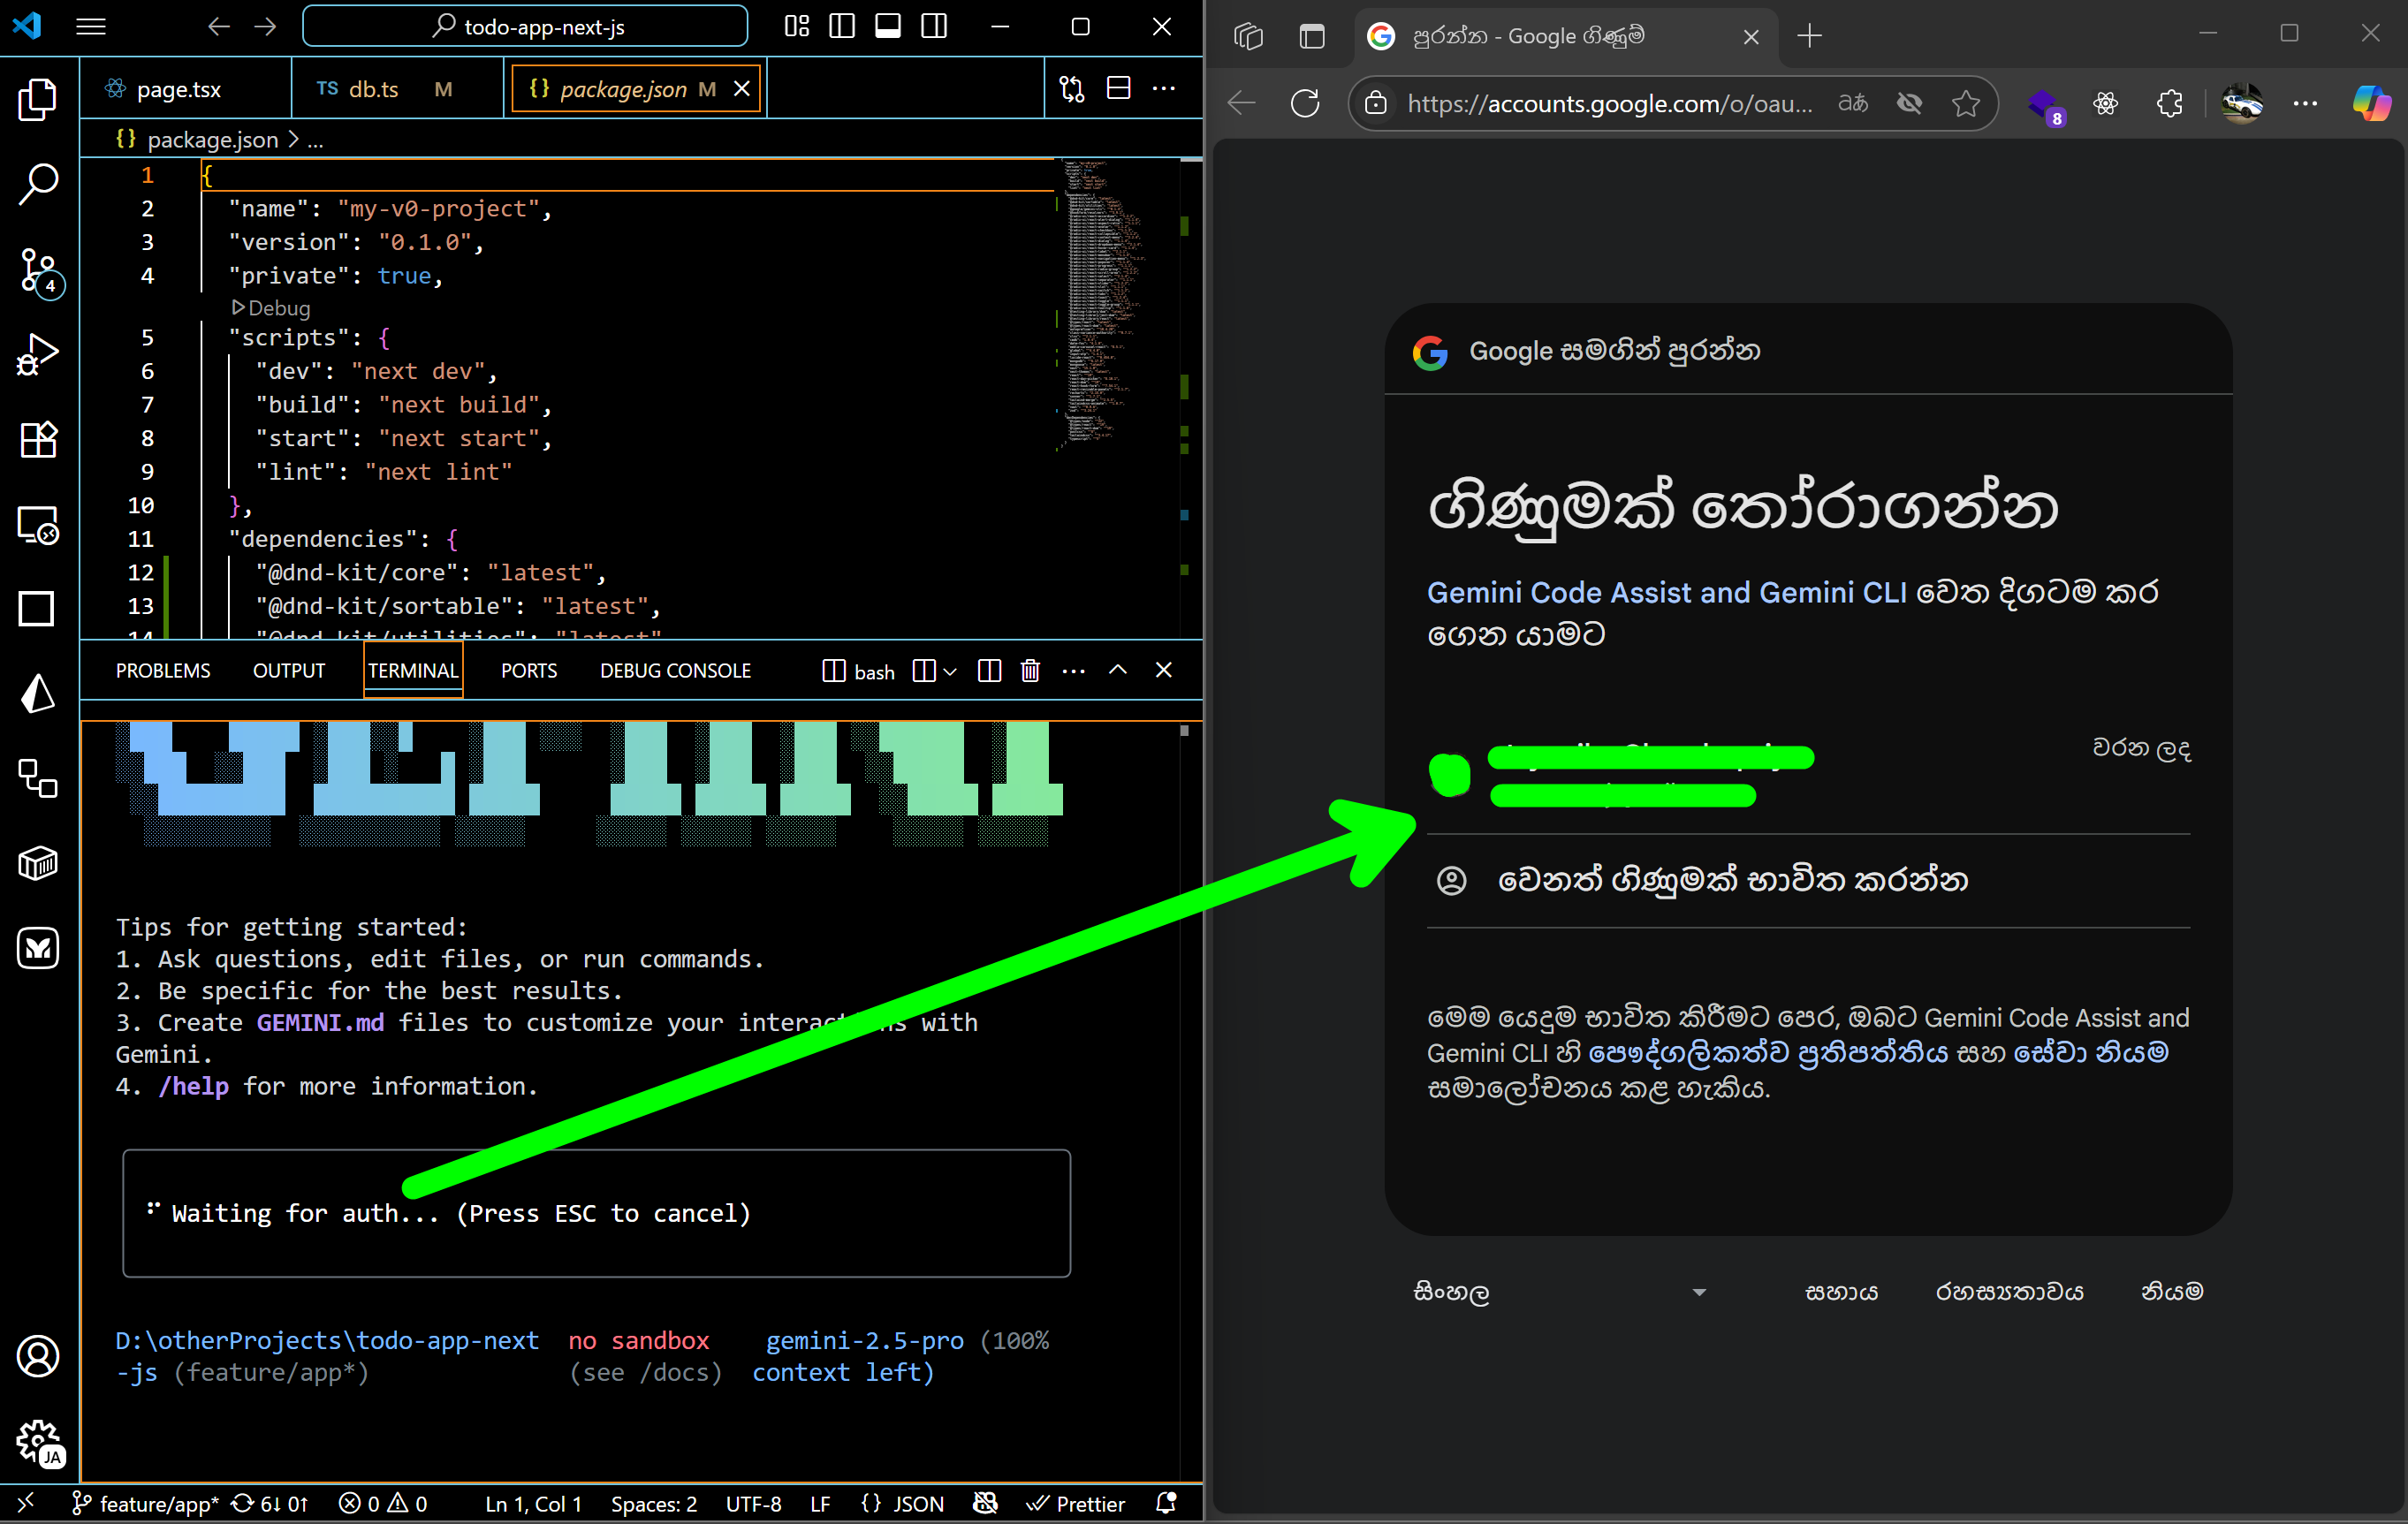Click the Debug code lens above scripts
The height and width of the screenshot is (1524, 2408).
point(272,308)
